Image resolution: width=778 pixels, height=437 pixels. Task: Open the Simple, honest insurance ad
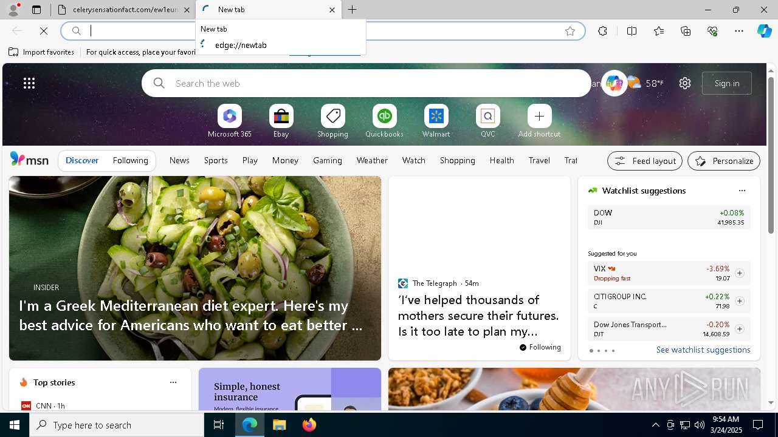point(290,390)
